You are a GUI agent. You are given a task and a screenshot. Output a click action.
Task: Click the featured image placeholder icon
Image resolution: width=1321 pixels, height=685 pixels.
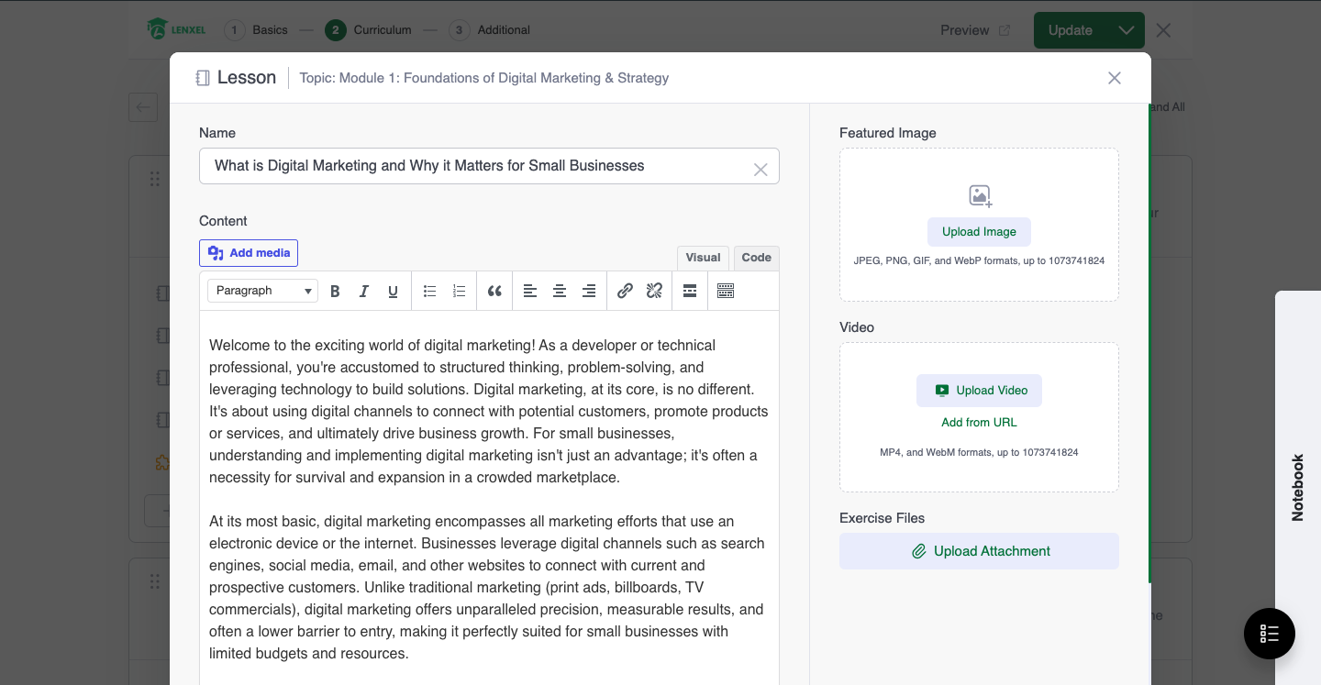tap(980, 195)
